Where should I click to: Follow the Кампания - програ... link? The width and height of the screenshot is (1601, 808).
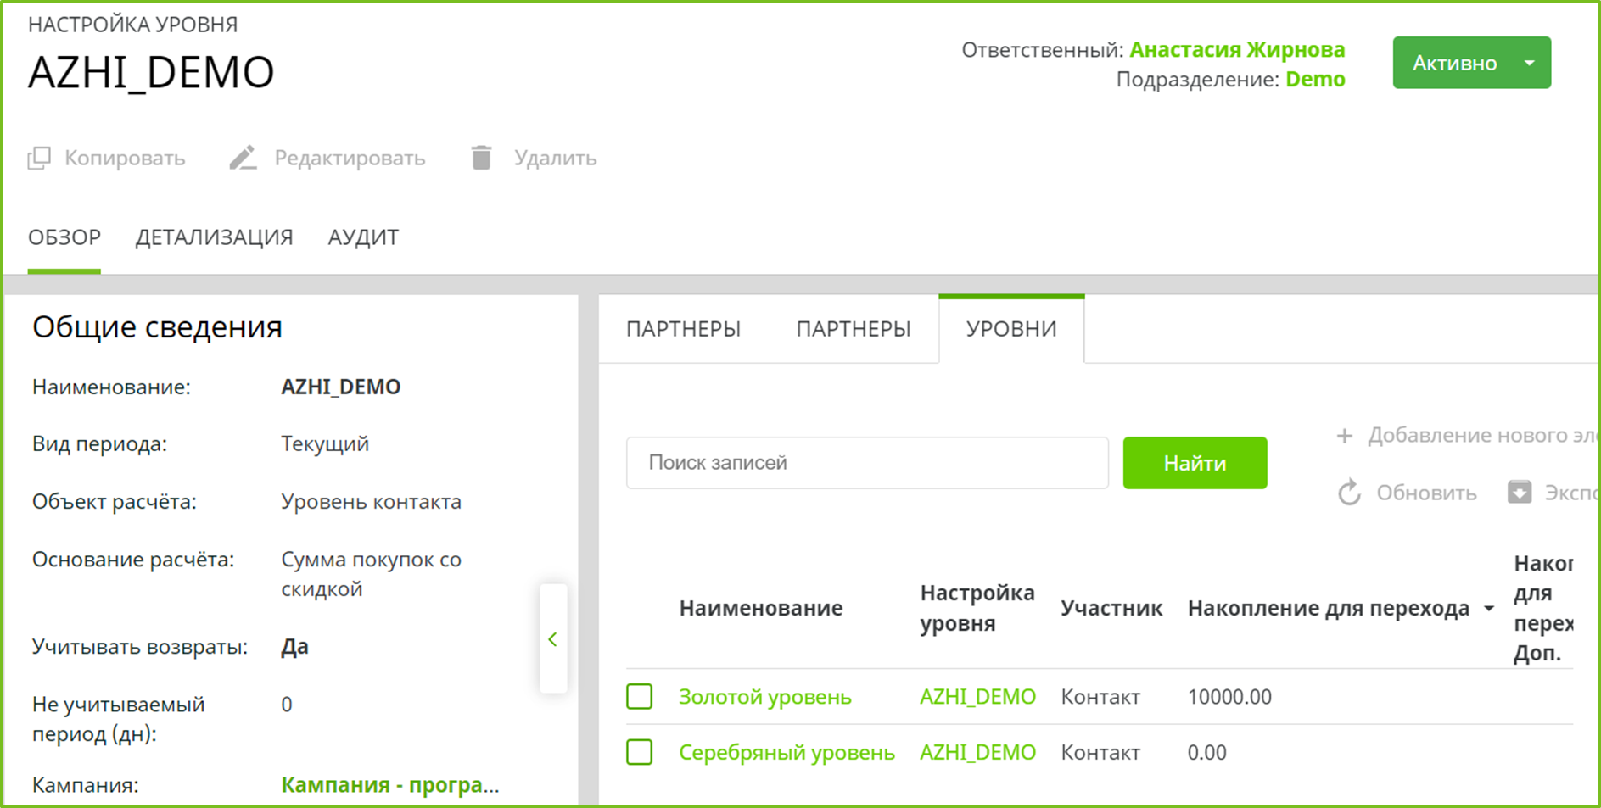click(x=389, y=785)
